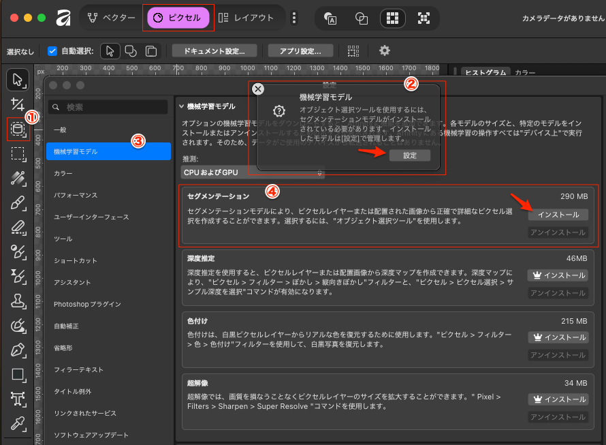
Task: Close the 機械学習モデル popup notification
Action: pyautogui.click(x=257, y=89)
